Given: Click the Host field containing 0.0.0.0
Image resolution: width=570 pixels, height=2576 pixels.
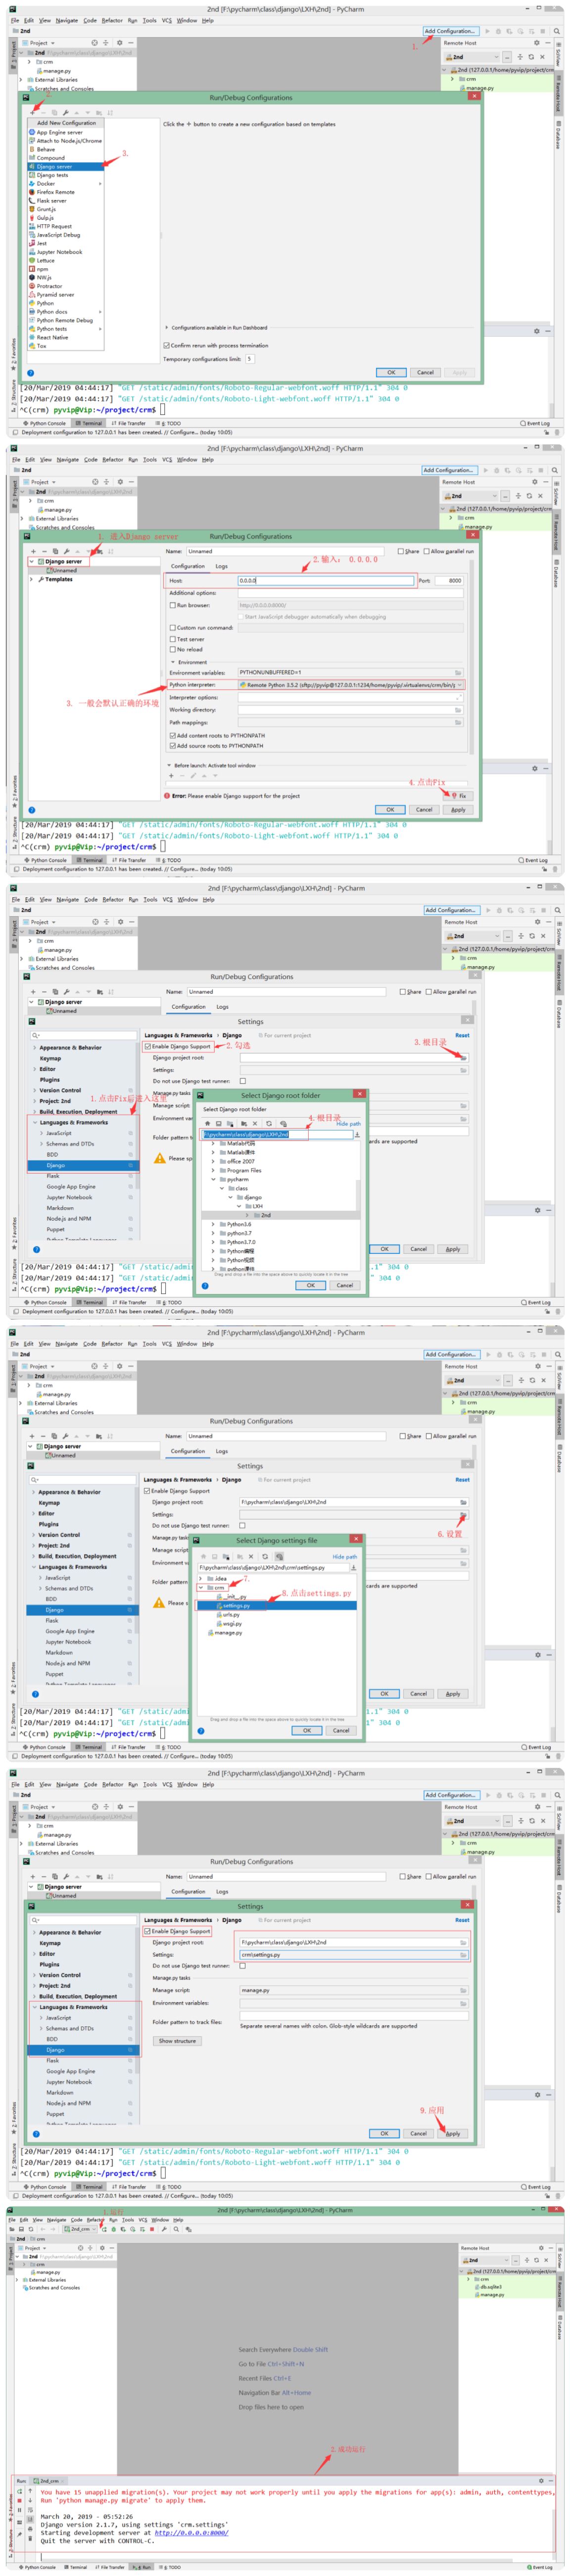Looking at the screenshot, I should [325, 580].
